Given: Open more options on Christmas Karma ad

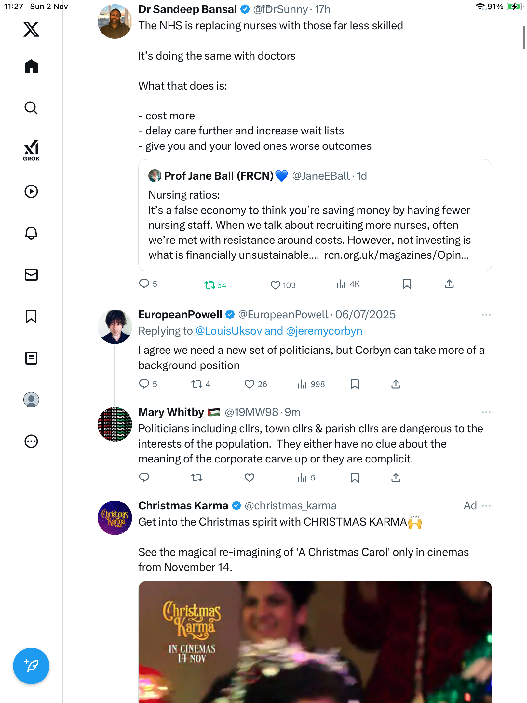Looking at the screenshot, I should [486, 506].
